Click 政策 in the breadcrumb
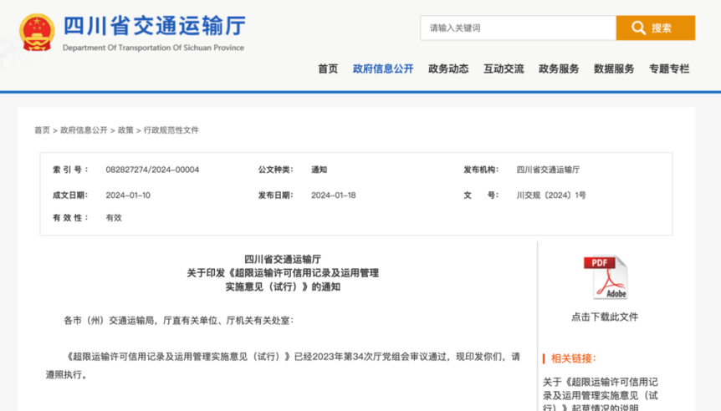The image size is (721, 411). point(125,130)
